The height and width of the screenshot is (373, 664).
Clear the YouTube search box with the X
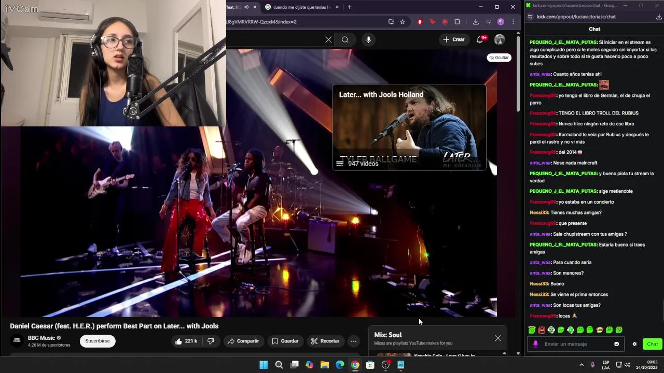[x=328, y=40]
